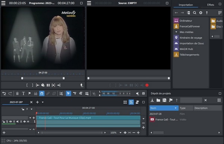Open track 1 name dropdown arrow
The image size is (224, 144).
pyautogui.click(x=30, y=118)
